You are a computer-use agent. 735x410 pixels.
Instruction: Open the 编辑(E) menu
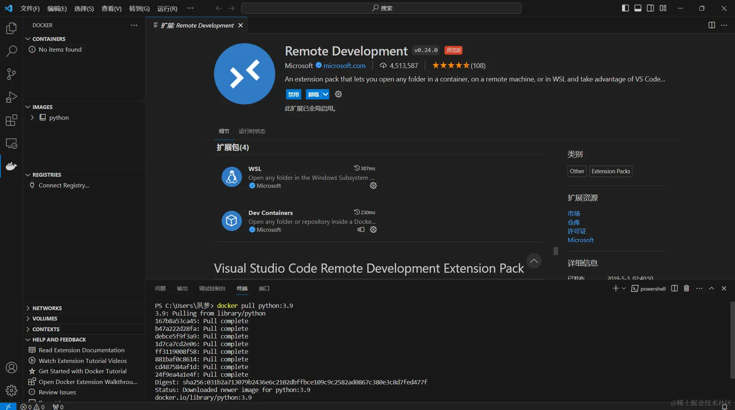(x=57, y=8)
